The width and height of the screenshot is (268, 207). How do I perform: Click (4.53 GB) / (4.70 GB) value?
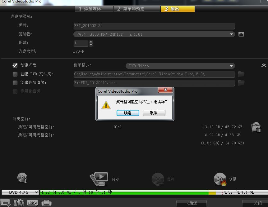(223, 143)
